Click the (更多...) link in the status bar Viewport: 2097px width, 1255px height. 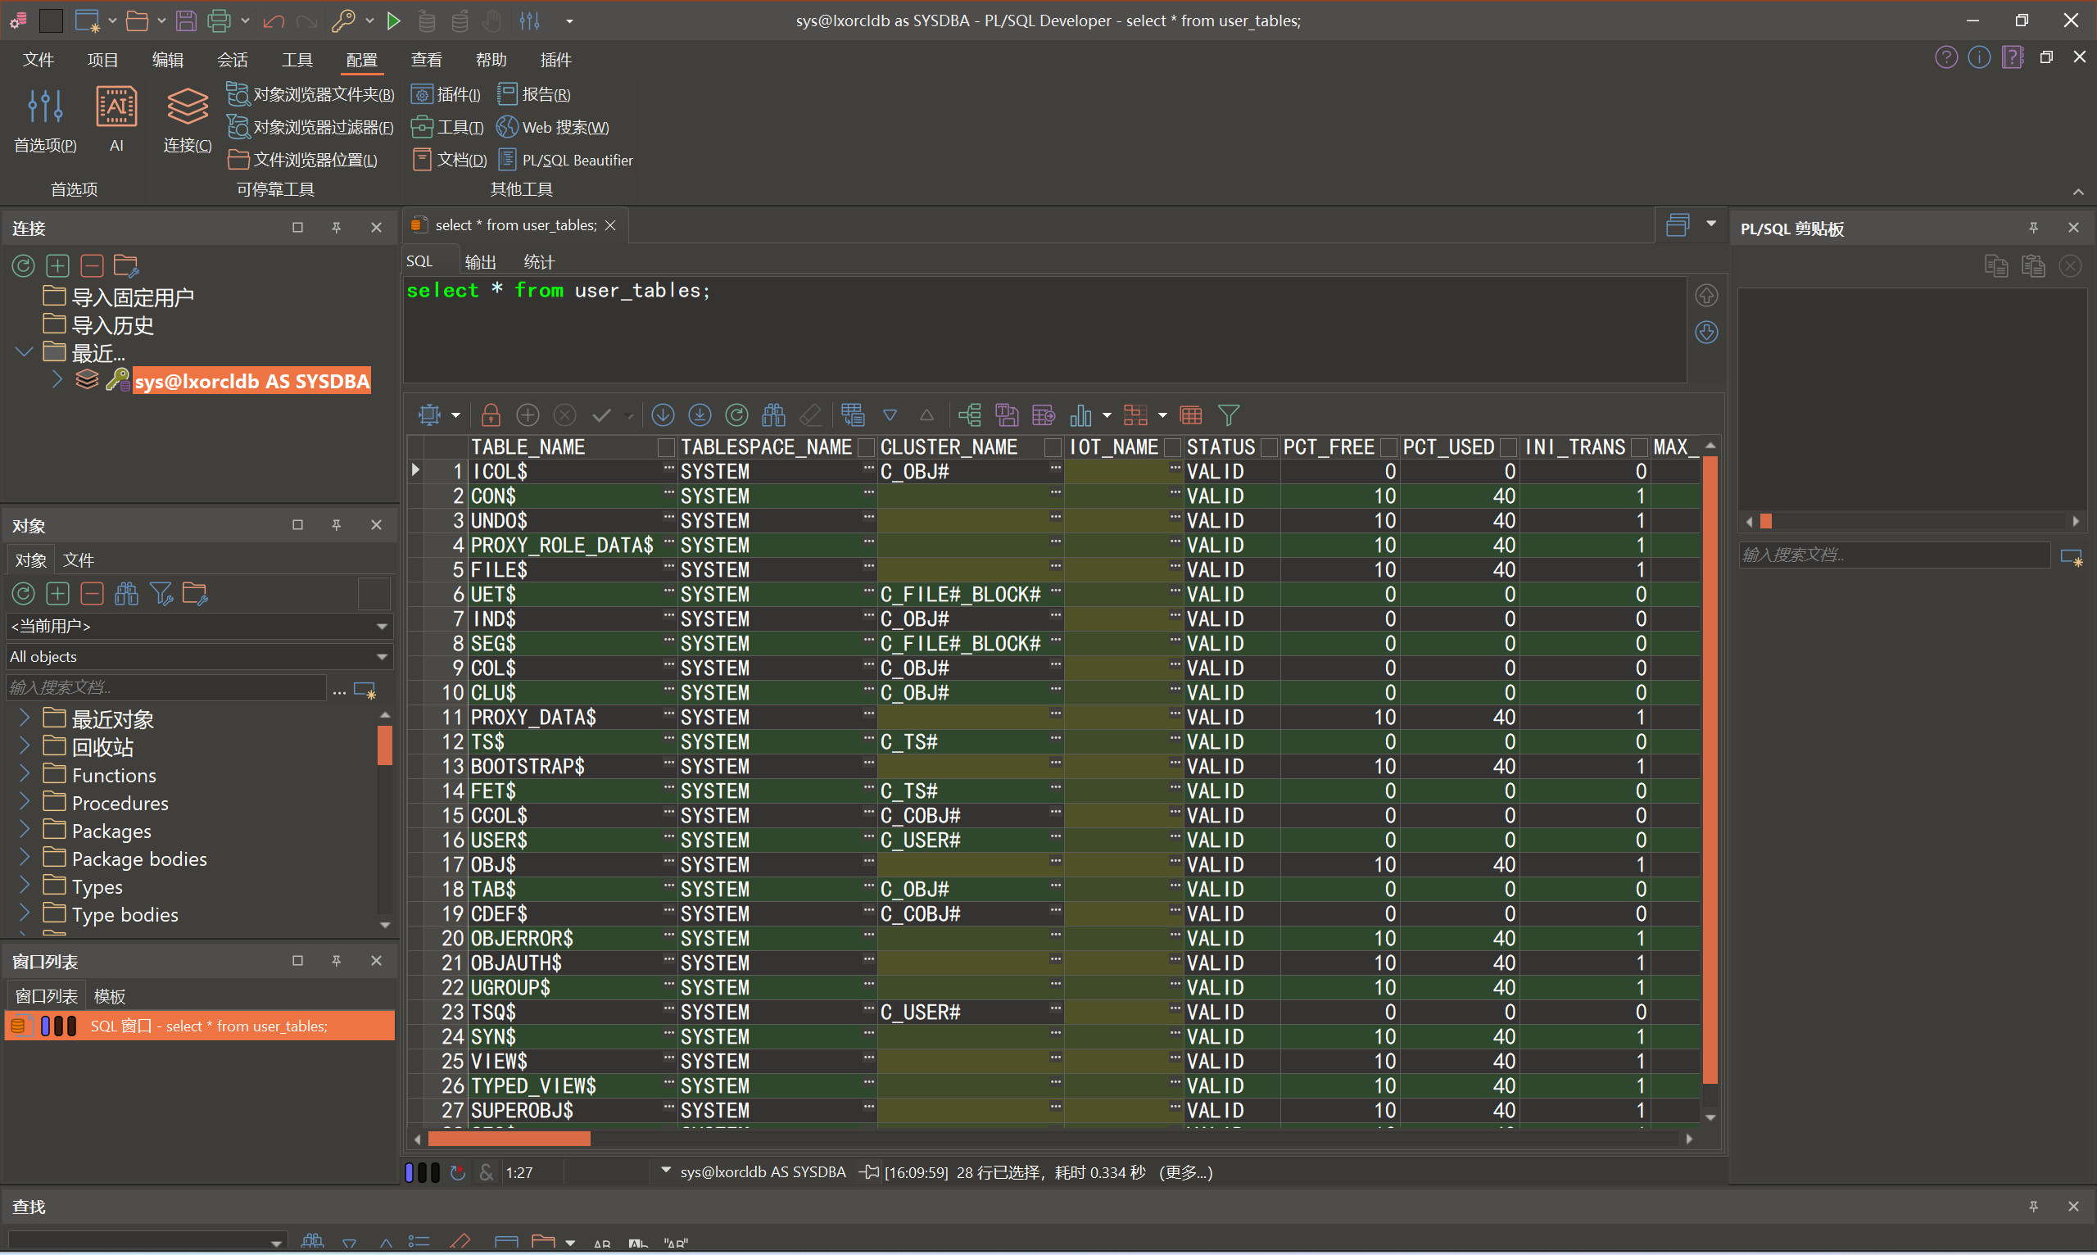coord(1186,1172)
